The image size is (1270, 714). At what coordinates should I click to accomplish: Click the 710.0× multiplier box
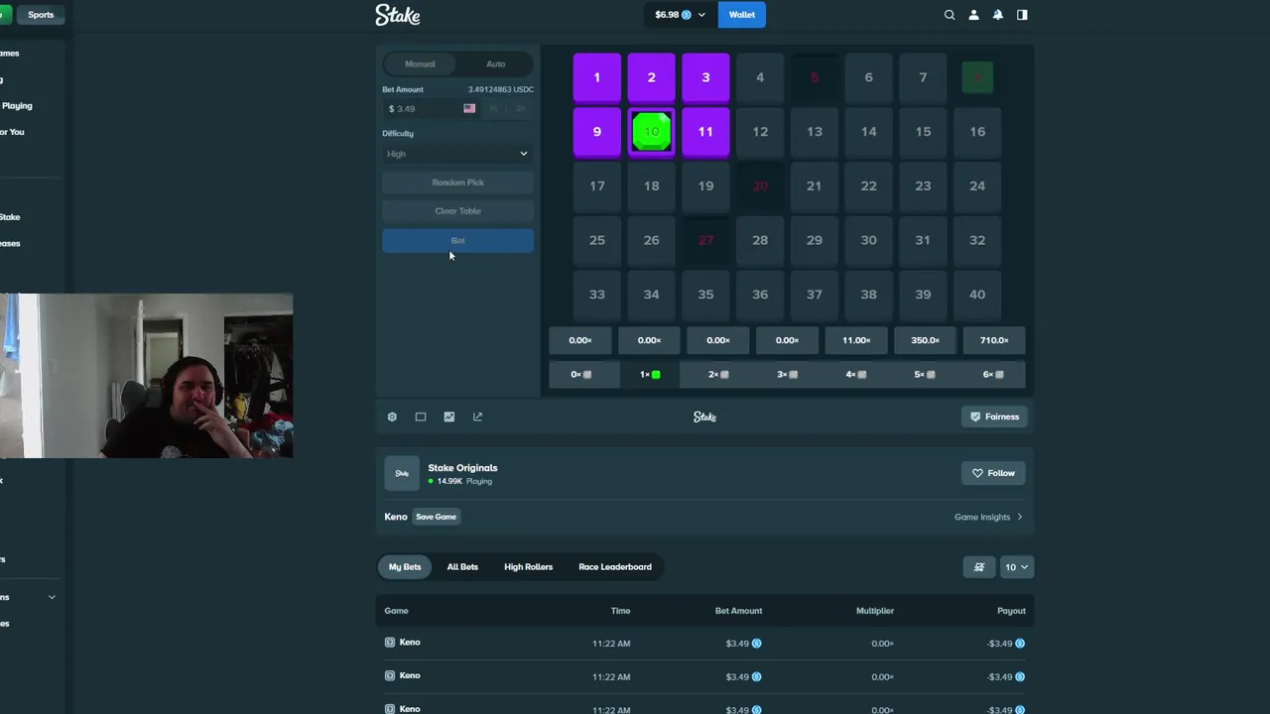pos(994,341)
